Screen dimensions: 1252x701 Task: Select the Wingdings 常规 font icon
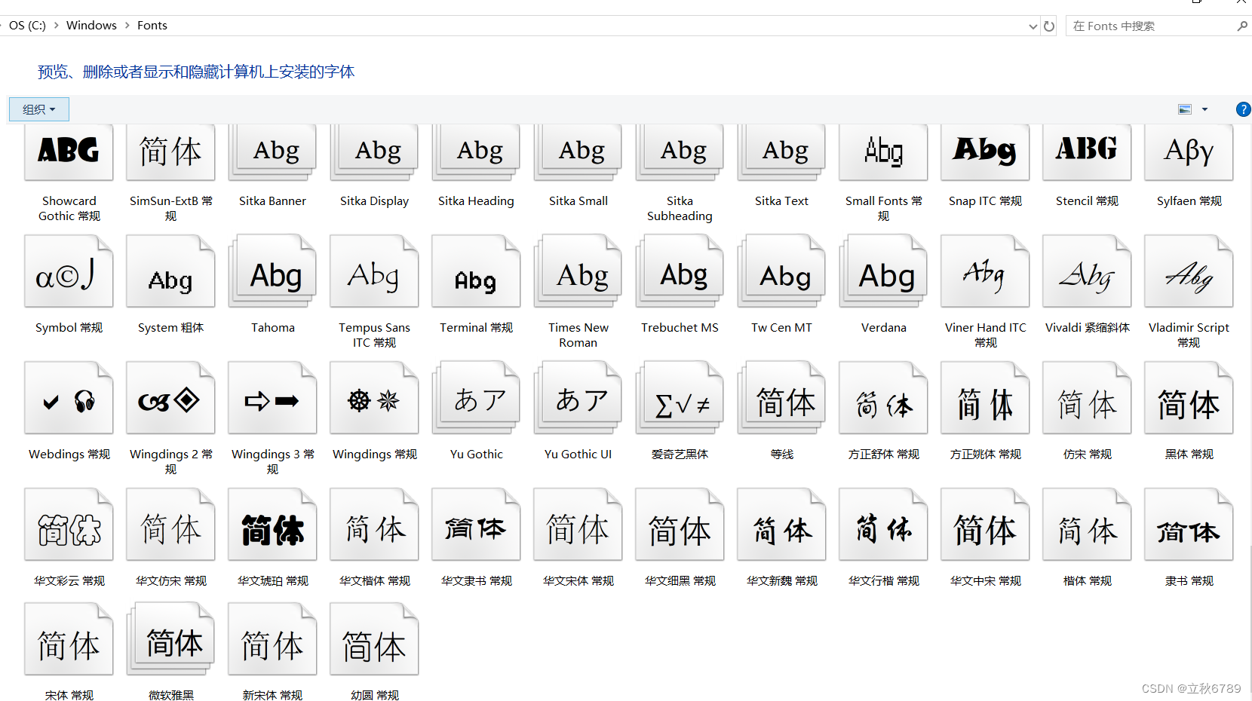pyautogui.click(x=374, y=398)
